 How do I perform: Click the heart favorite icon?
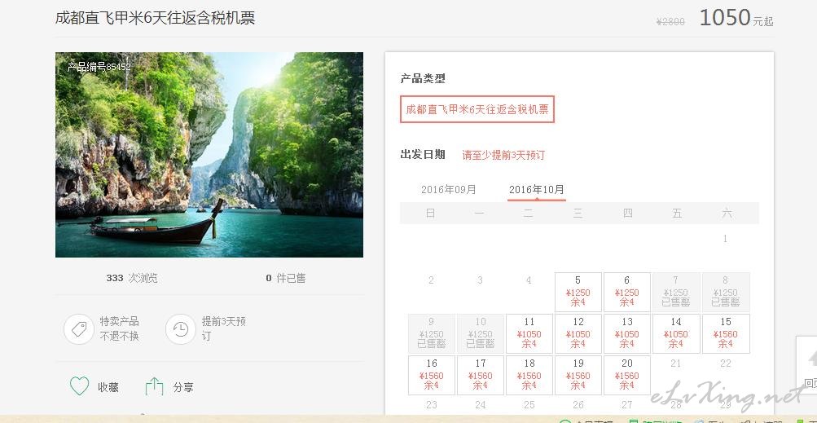tap(80, 386)
